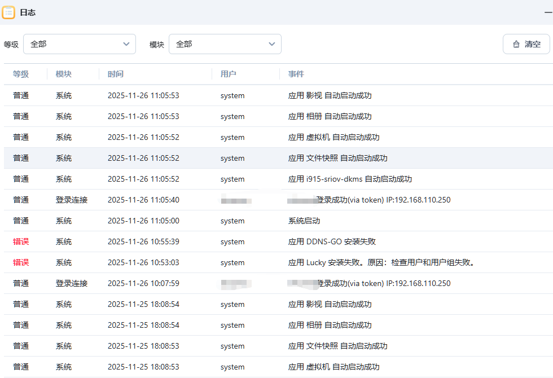Click the 日志 app icon in title bar
553x378 pixels.
(8, 12)
